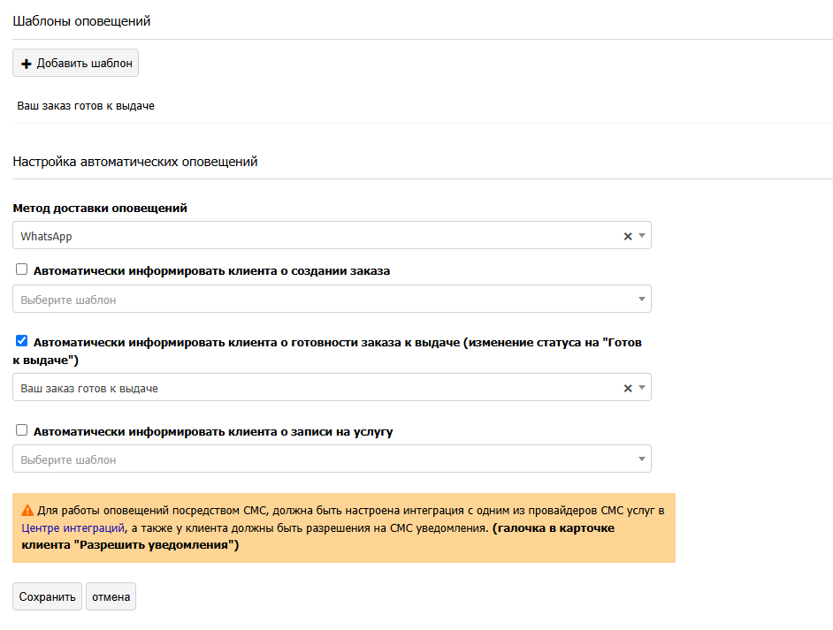This screenshot has width=833, height=630.
Task: Clear the WhatsApp delivery method selection
Action: 628,236
